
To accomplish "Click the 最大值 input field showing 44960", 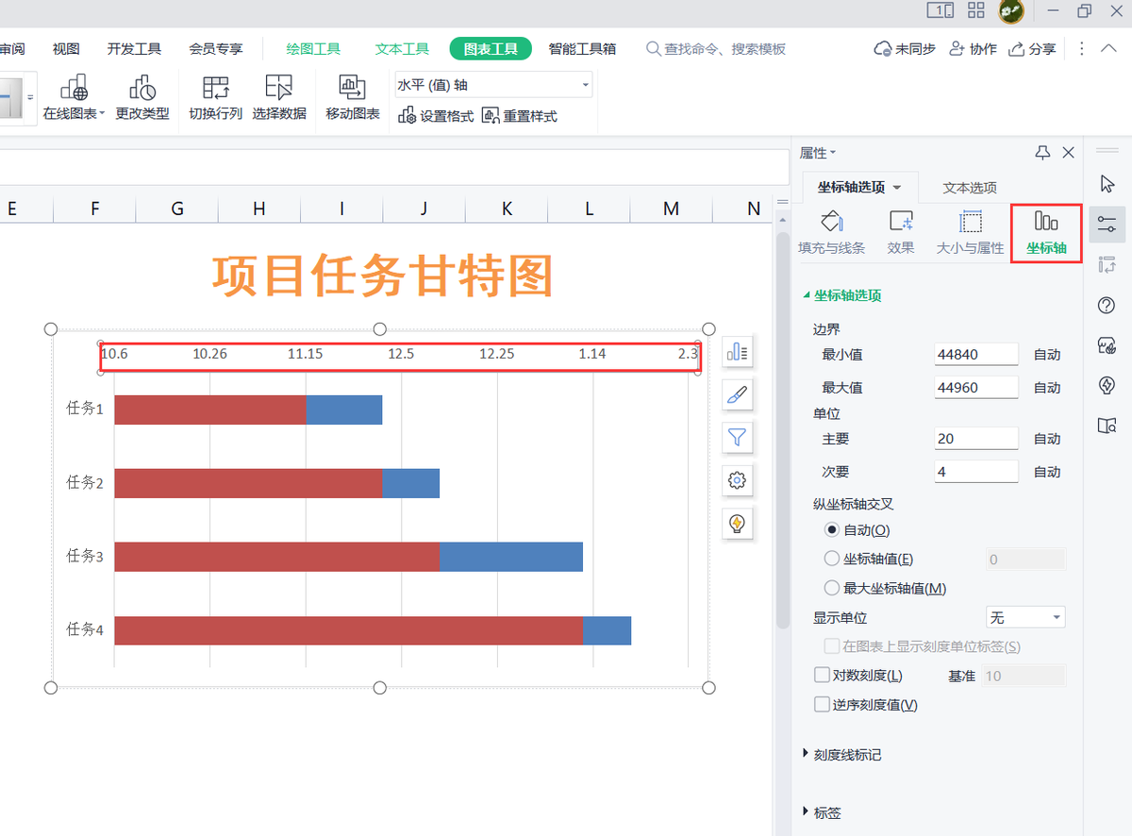I will (x=976, y=387).
